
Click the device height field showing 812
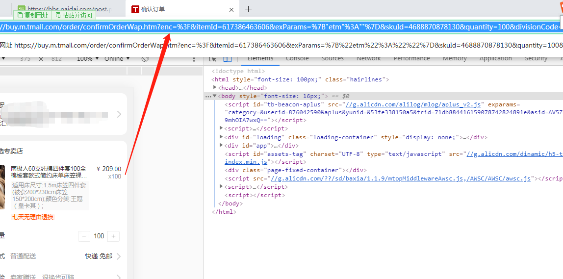coord(56,59)
